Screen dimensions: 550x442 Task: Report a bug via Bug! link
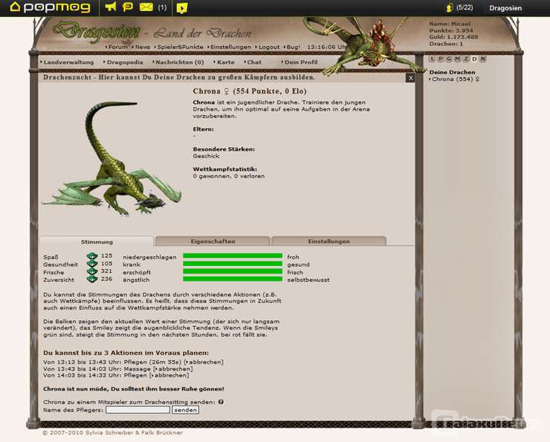pos(292,47)
